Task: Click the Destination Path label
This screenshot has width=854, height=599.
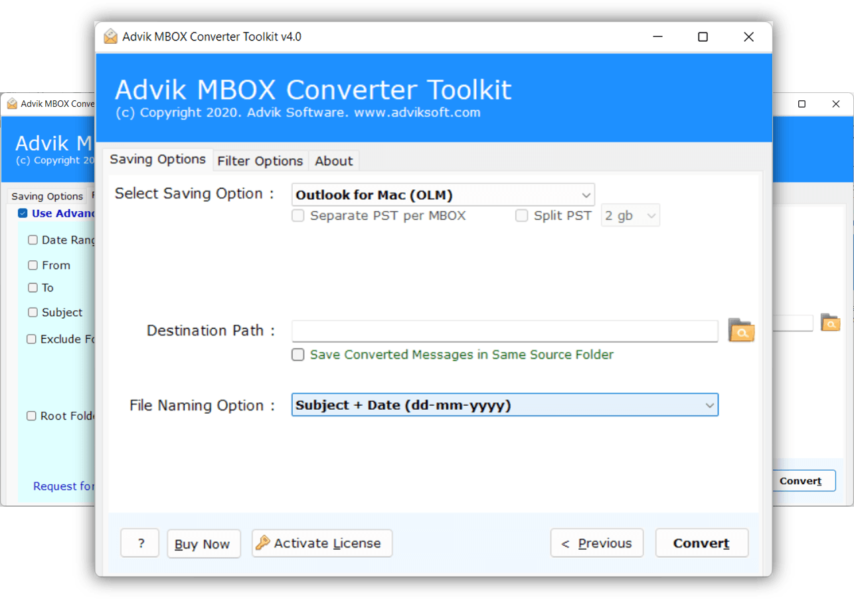Action: [x=211, y=331]
